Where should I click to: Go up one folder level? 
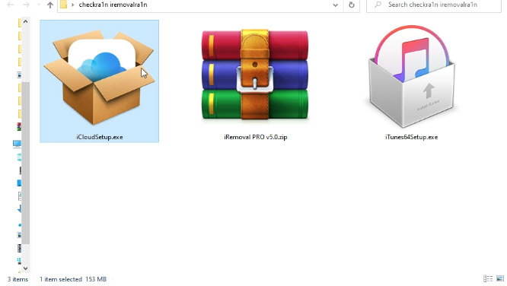(49, 5)
